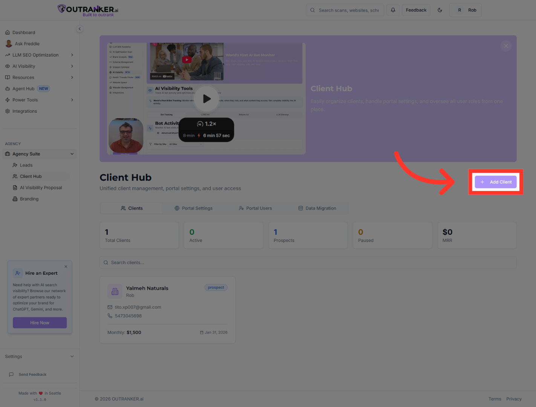Click the Integrations gear icon
Screen dimensions: 536x407
8,111
